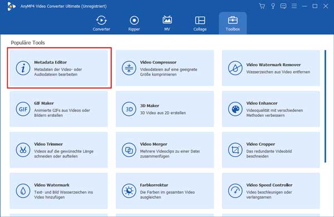Open the feedback chat icon
This screenshot has width=334, height=217.
[283, 6]
